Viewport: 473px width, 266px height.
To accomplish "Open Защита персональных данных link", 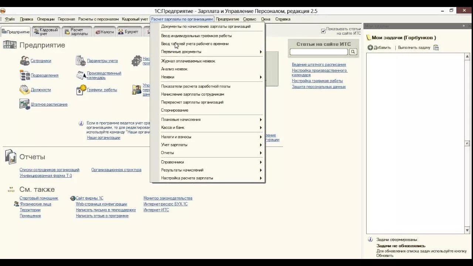I will tap(319, 87).
